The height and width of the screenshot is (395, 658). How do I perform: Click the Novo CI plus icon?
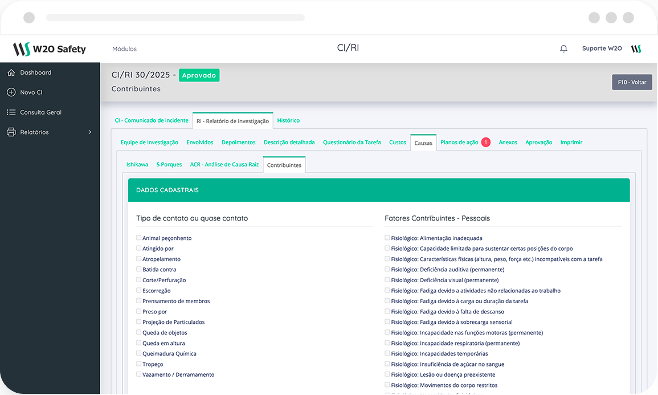tap(11, 92)
